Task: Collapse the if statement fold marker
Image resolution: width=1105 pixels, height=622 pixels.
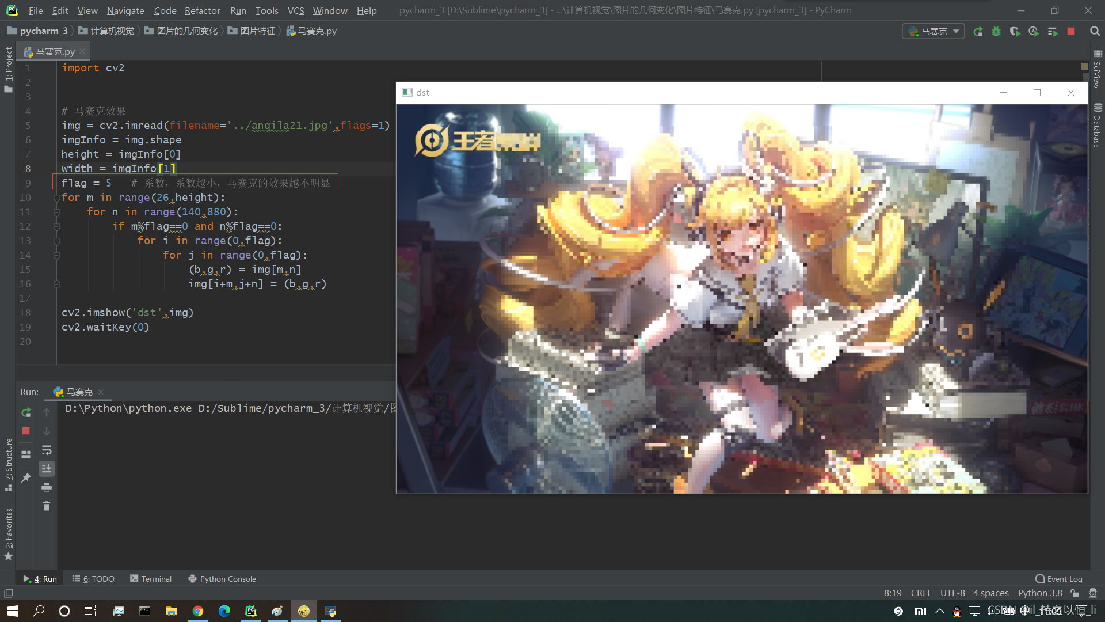Action: 57,226
